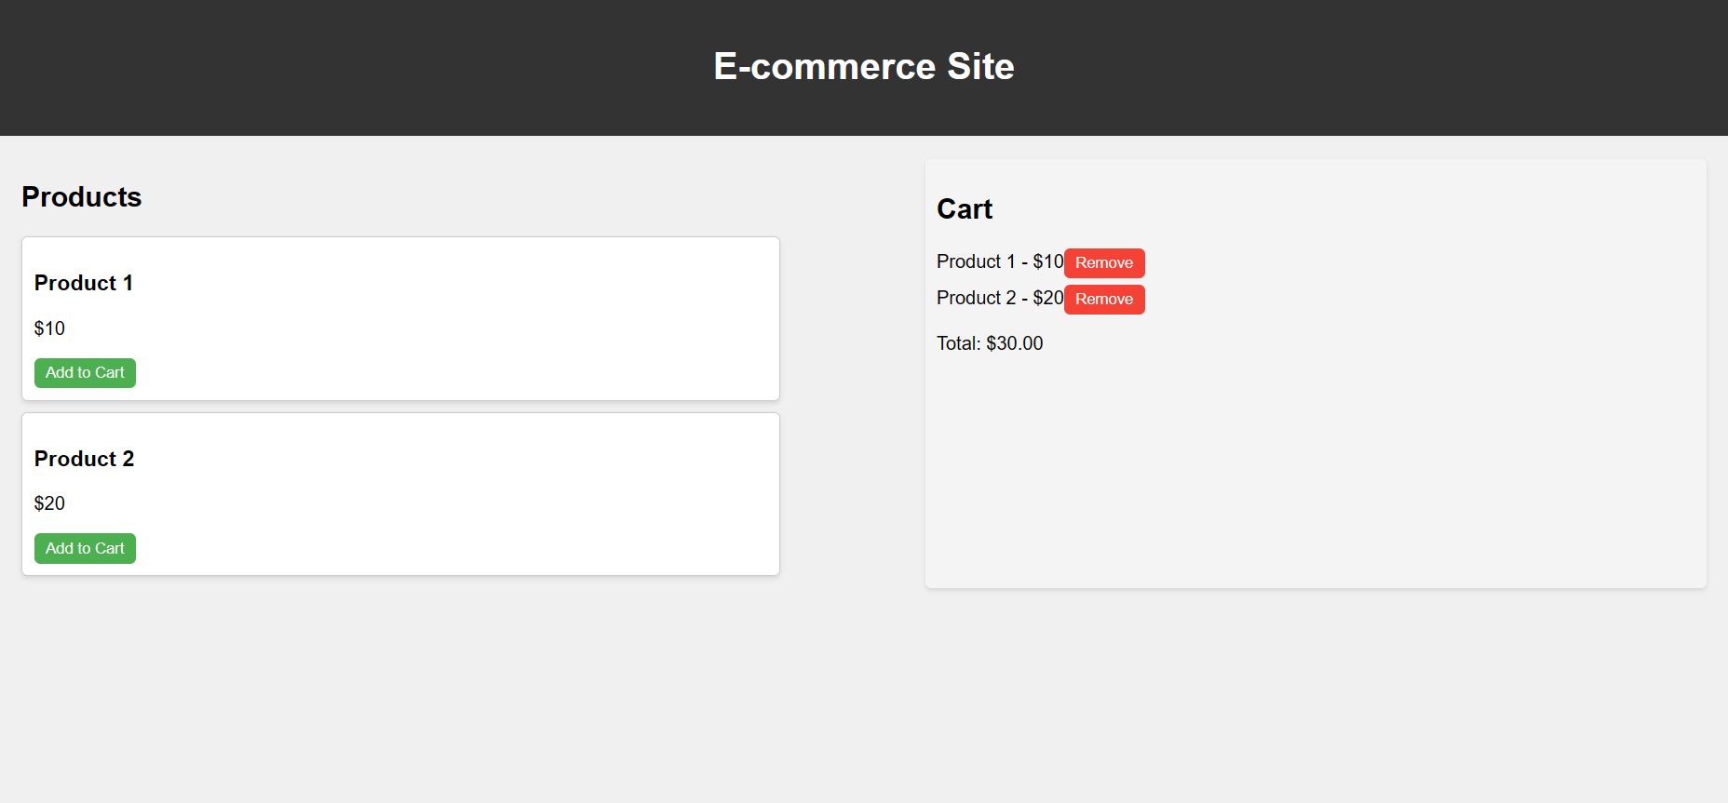Click Add to Cart for Product 2

point(85,548)
